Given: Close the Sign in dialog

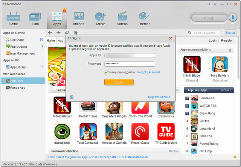Looking at the screenshot, I should coord(171,38).
